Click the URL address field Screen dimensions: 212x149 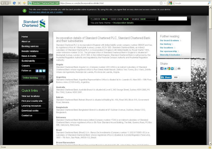109,3
